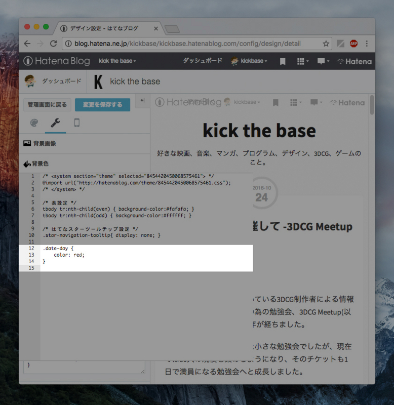Close the デザイン設定 browser tab
This screenshot has width=394, height=405.
click(156, 29)
